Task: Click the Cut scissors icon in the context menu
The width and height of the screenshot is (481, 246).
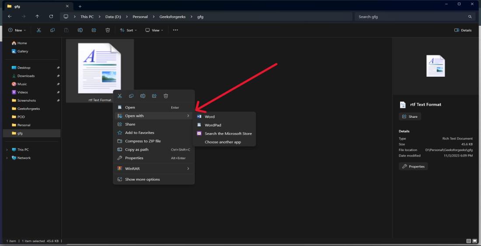Action: coord(120,96)
